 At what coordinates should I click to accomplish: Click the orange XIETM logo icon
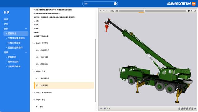tap(194, 4)
